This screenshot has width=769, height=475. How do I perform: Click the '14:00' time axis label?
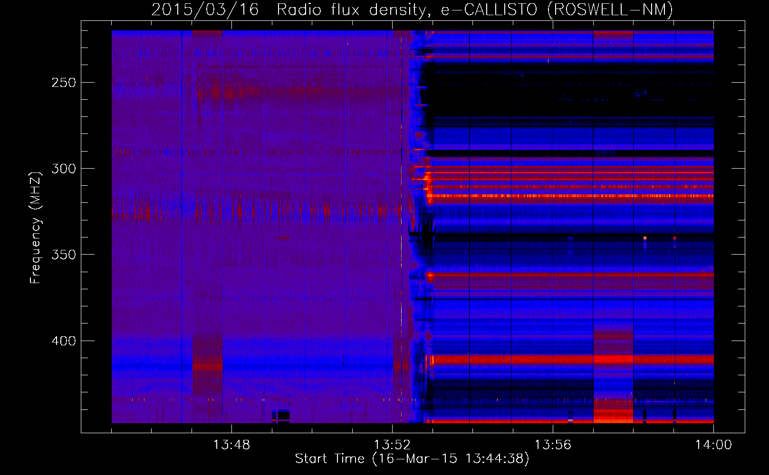tap(713, 445)
